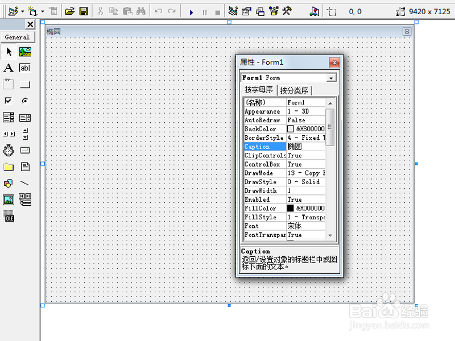Select the FillStyle property row
This screenshot has height=341, width=455.
pos(285,217)
